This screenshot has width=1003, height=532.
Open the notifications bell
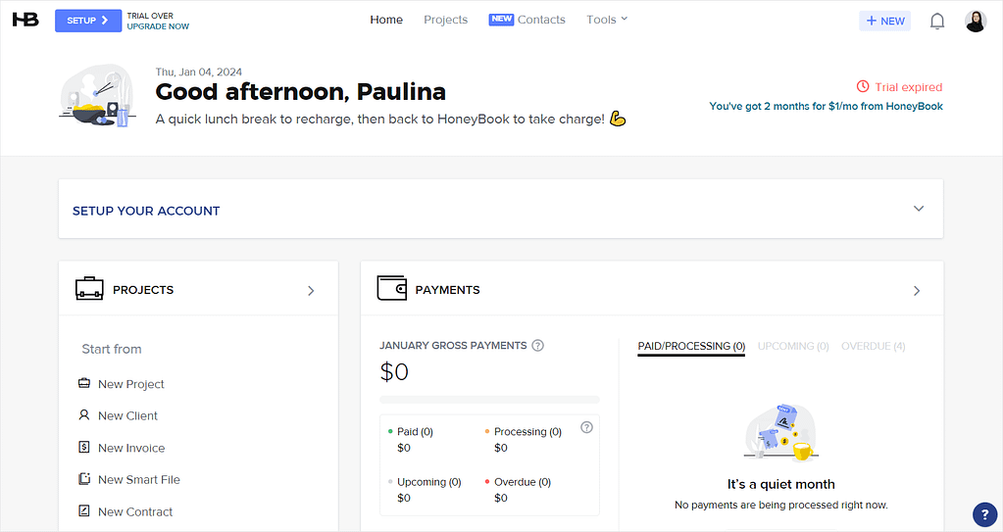(x=936, y=22)
